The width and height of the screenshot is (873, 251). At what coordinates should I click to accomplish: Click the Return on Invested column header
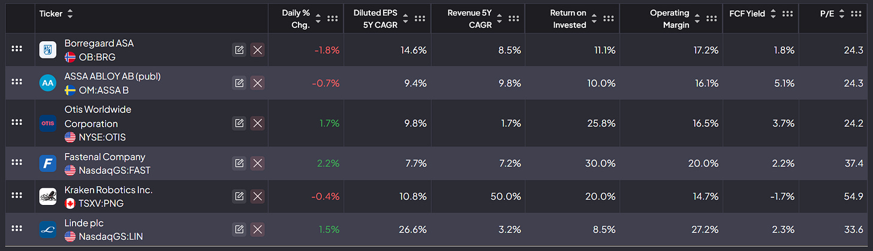(x=568, y=19)
